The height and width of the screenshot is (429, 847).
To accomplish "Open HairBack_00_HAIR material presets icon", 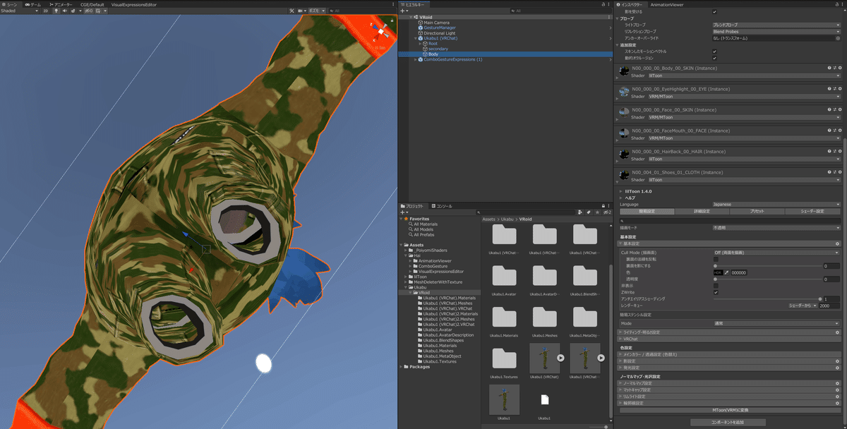I will [x=834, y=152].
